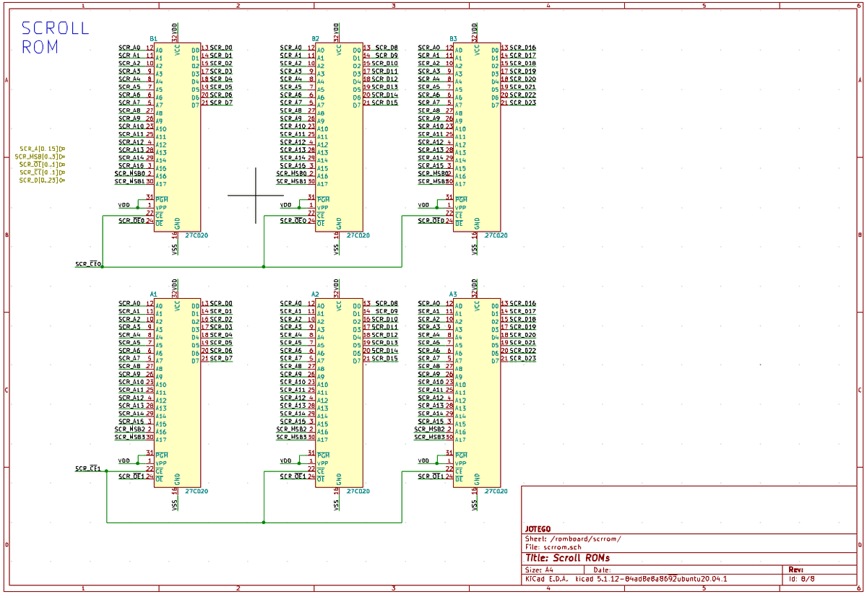The height and width of the screenshot is (594, 867).
Task: Select the SCR_CE0 net label
Action: (87, 264)
